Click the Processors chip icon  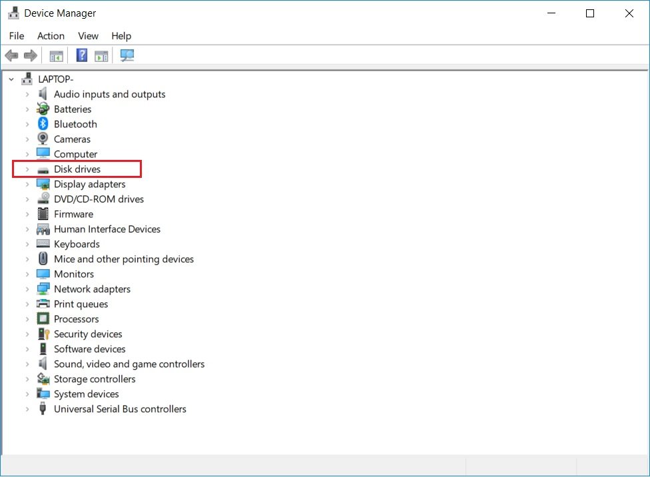[x=43, y=318]
